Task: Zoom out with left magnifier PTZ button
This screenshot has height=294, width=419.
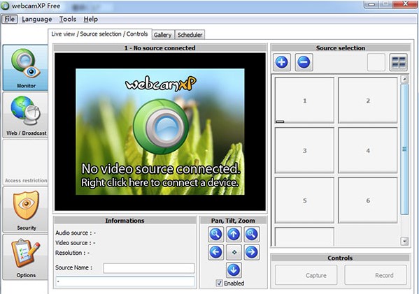Action: [x=215, y=234]
